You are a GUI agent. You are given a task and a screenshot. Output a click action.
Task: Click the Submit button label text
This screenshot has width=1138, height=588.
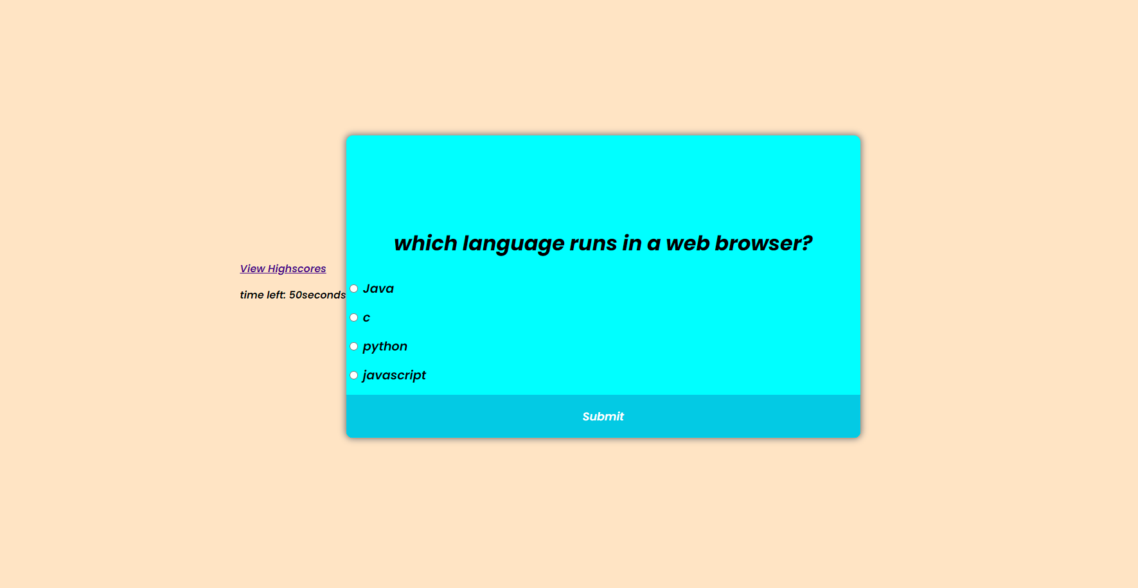coord(603,416)
